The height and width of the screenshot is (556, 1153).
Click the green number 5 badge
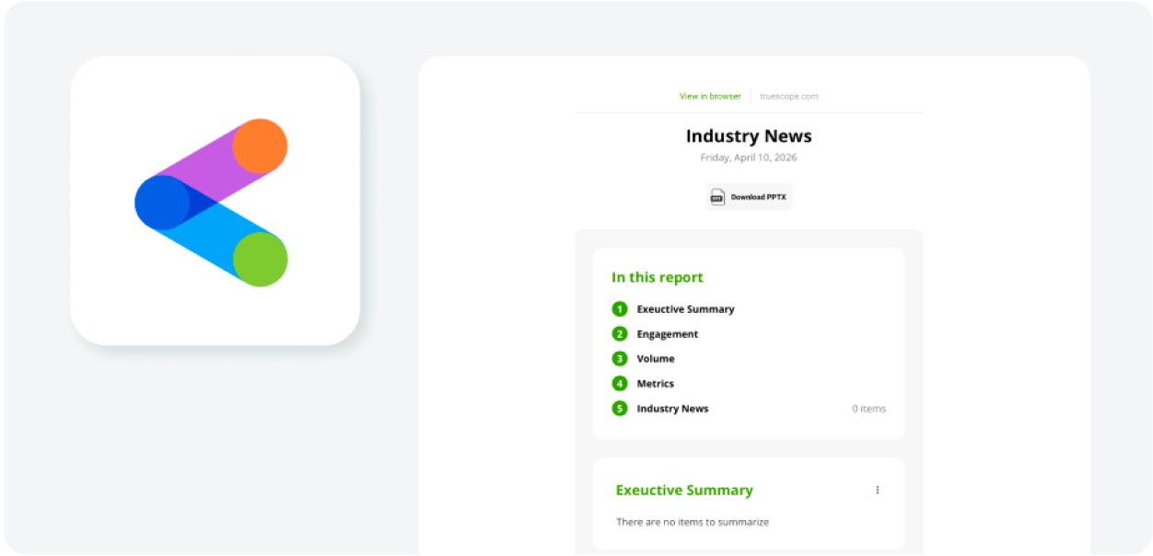pos(620,409)
